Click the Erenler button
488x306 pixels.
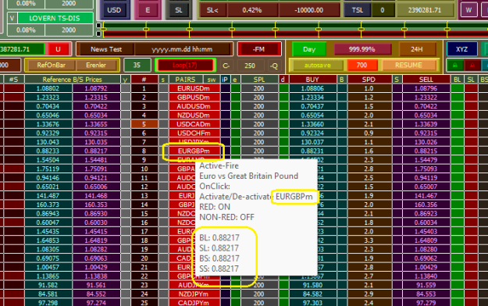(96, 65)
